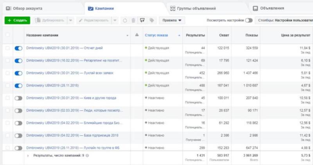Screen dimensions: 313x165
Task: Expand the arrow next to Дублировать button
Action: coord(70,20)
